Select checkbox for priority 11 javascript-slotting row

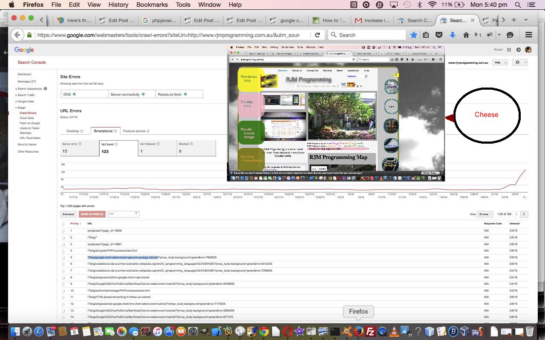pos(63,297)
